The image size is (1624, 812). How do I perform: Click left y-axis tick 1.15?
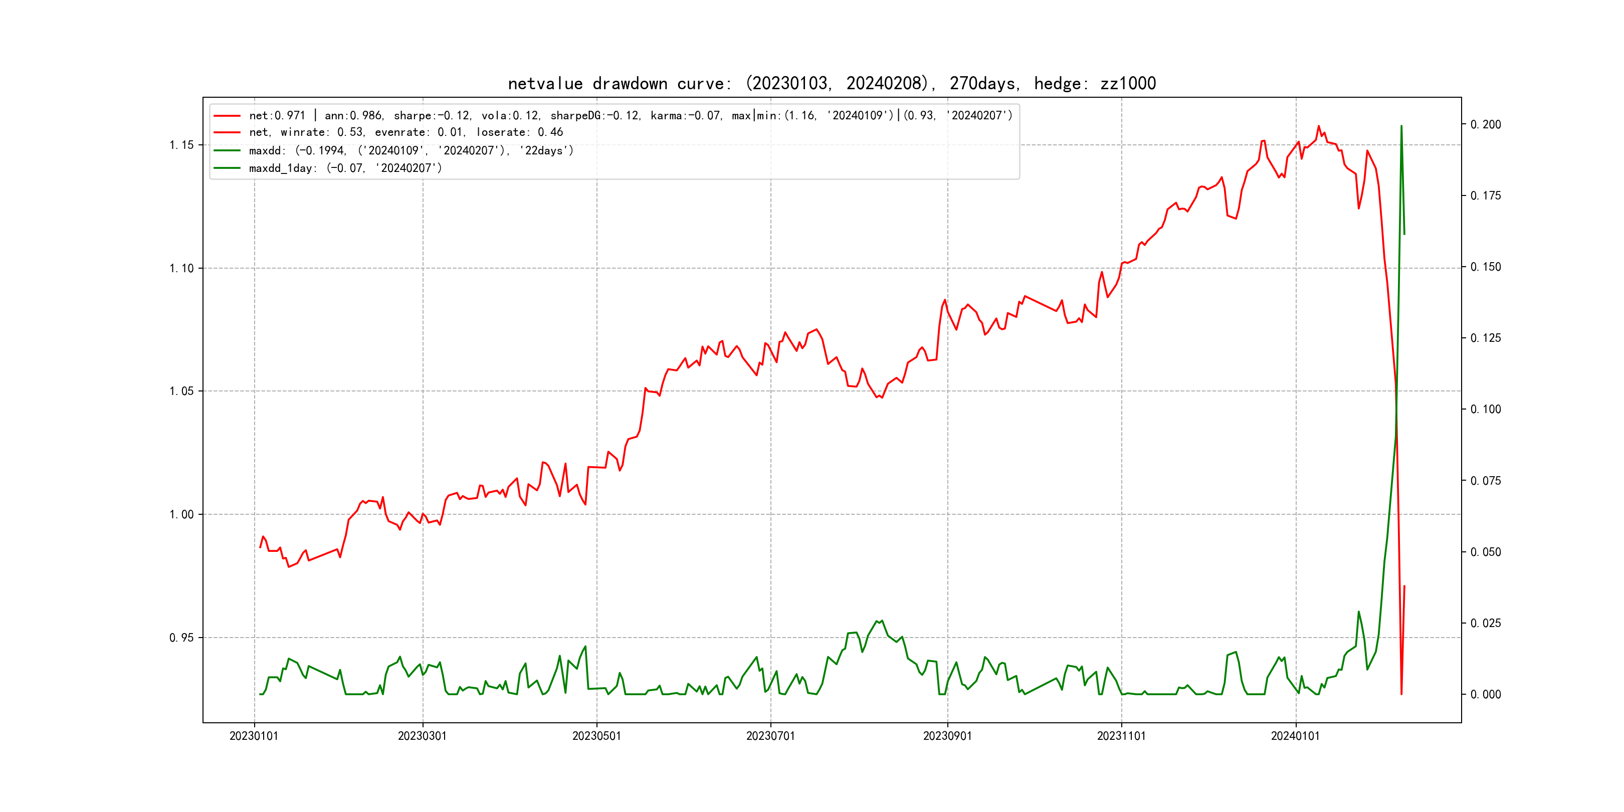click(181, 145)
